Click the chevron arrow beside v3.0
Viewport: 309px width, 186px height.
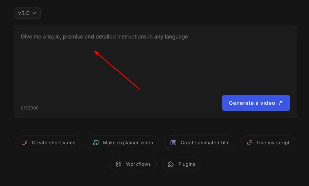pos(34,13)
